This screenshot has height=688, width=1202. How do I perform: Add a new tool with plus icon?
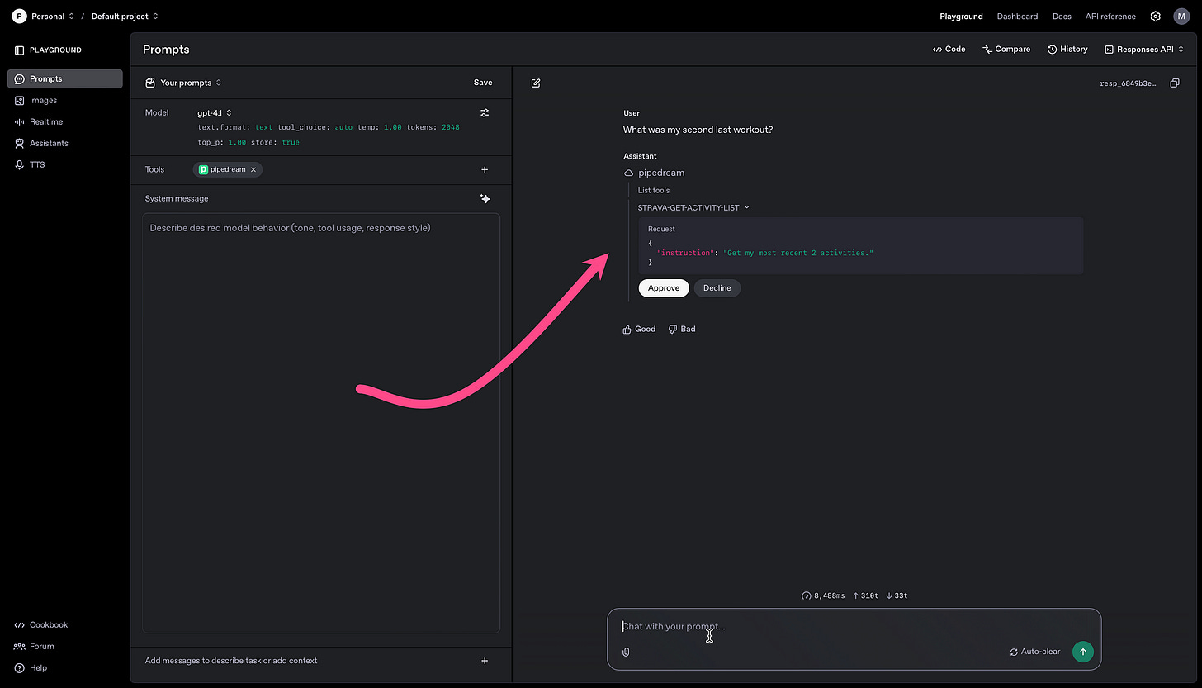(485, 169)
